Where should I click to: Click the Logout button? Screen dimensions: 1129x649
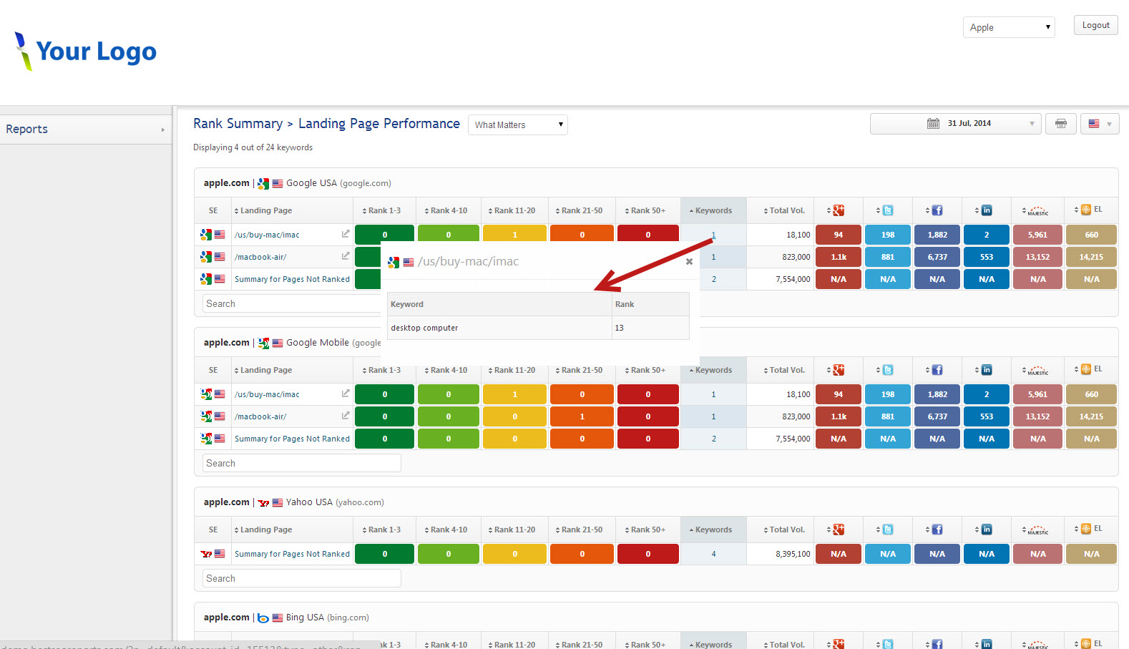1095,25
